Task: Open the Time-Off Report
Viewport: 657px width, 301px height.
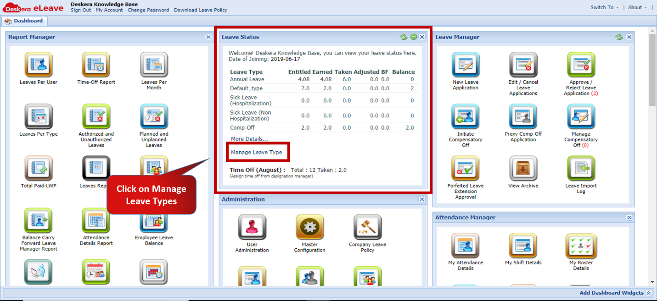Action: click(x=96, y=64)
